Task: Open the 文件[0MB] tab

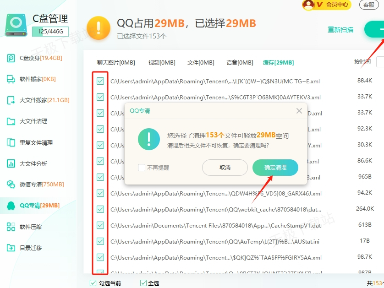Action: (201, 63)
